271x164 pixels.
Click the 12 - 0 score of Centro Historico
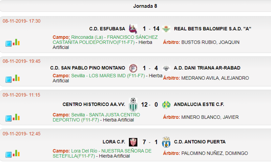149,105
